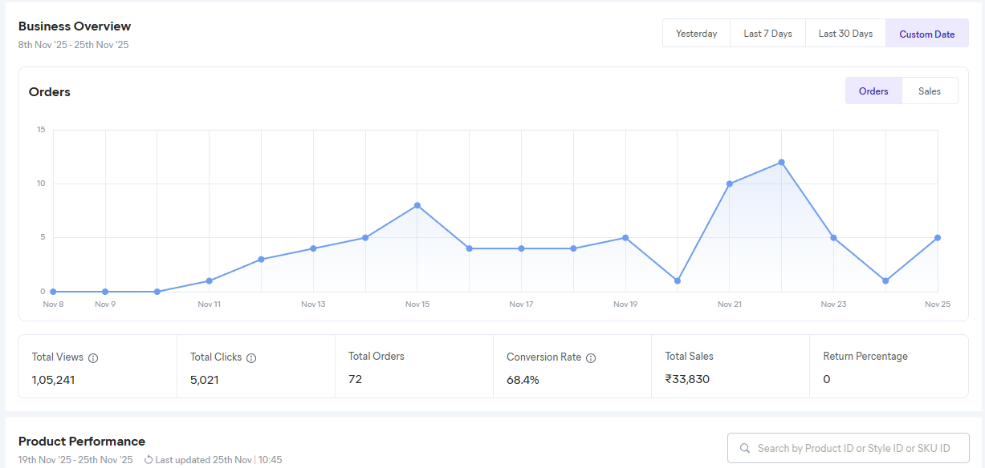Viewport: 985px width, 468px height.
Task: Click the Nov 22 peak data point
Action: click(x=781, y=163)
